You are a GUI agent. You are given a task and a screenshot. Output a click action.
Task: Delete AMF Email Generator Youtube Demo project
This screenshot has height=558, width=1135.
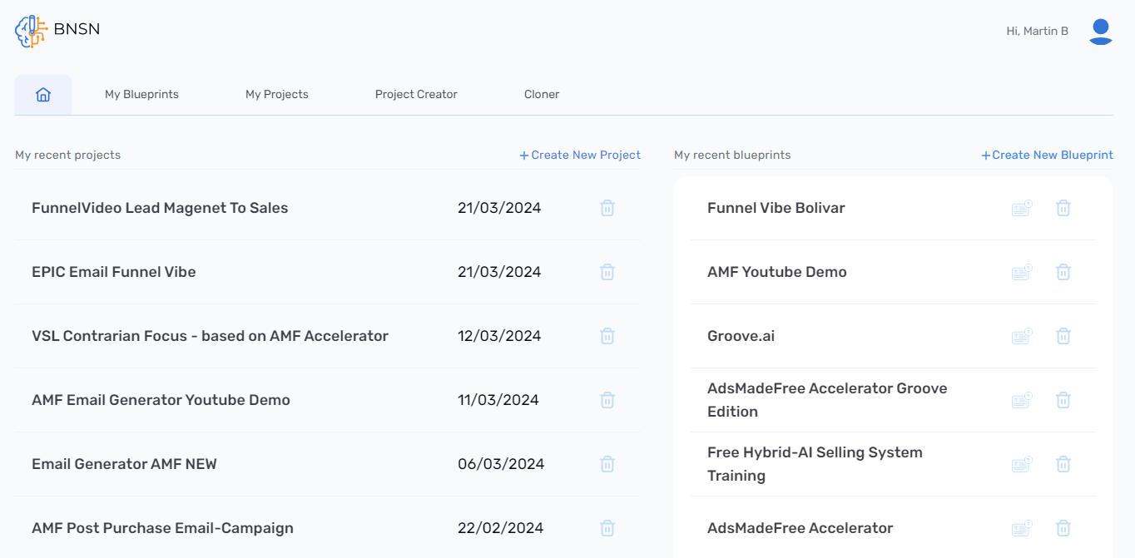607,400
